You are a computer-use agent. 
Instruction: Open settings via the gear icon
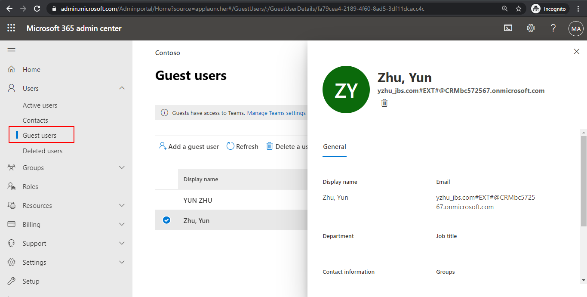[x=530, y=28]
